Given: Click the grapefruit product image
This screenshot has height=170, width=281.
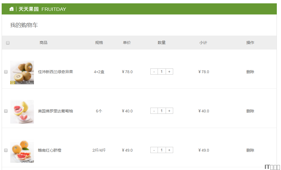Looking at the screenshot, I should (x=22, y=112).
